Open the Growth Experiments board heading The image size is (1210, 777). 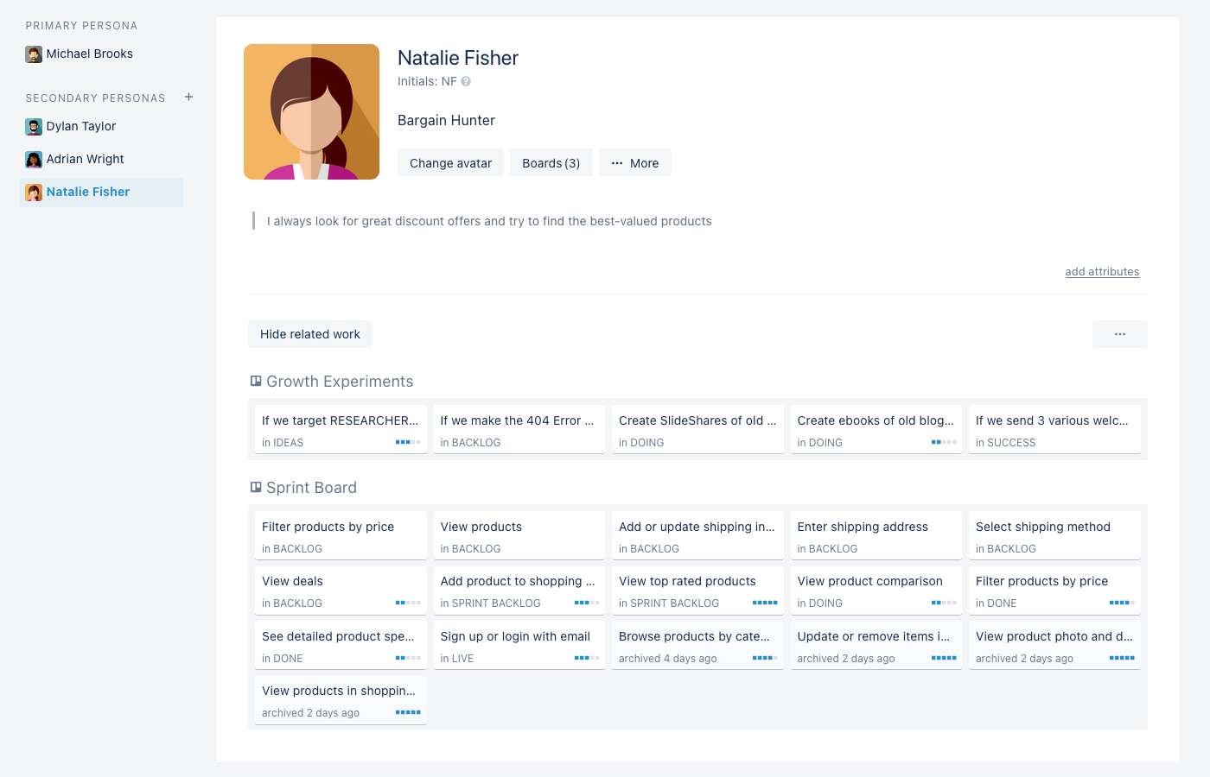click(x=340, y=382)
